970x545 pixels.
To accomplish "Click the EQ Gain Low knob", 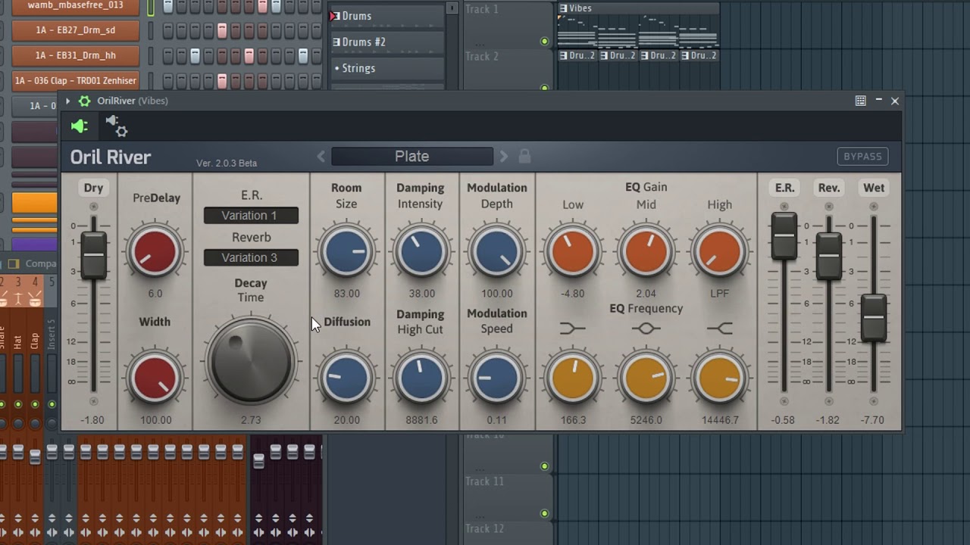I will pos(573,251).
